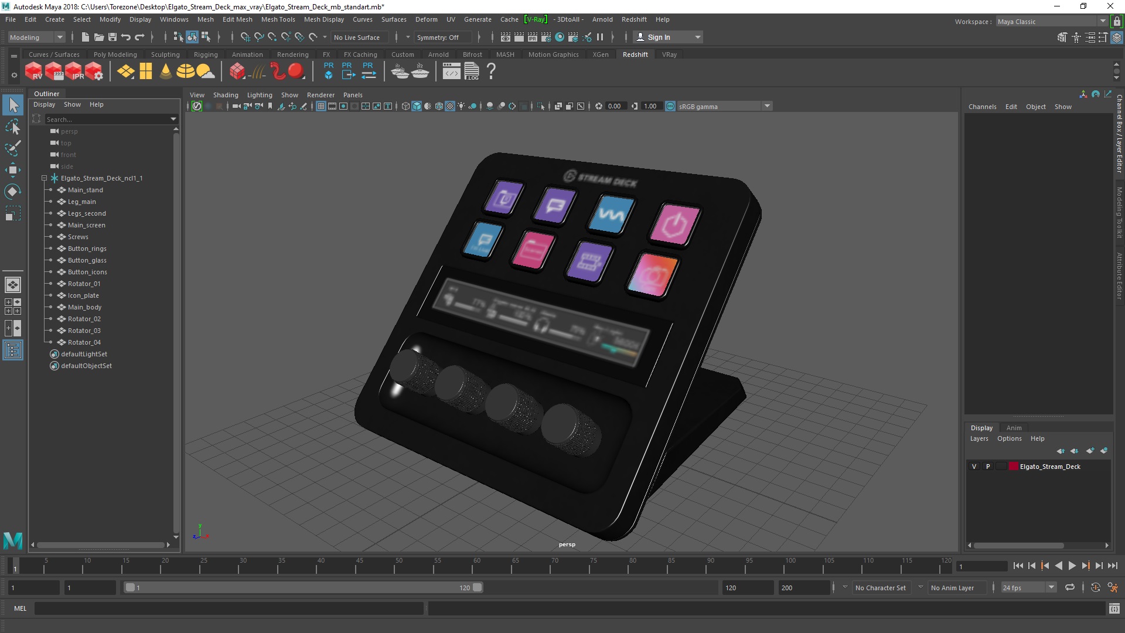The height and width of the screenshot is (633, 1125).
Task: Click the Outliner search field
Action: point(107,119)
